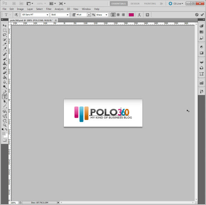This screenshot has width=206, height=205.
Task: Select the Quick Selection tool
Action: pos(4,39)
